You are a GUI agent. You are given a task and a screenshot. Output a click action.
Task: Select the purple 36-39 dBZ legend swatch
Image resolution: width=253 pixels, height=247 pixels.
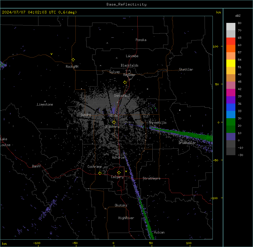coord(231,100)
